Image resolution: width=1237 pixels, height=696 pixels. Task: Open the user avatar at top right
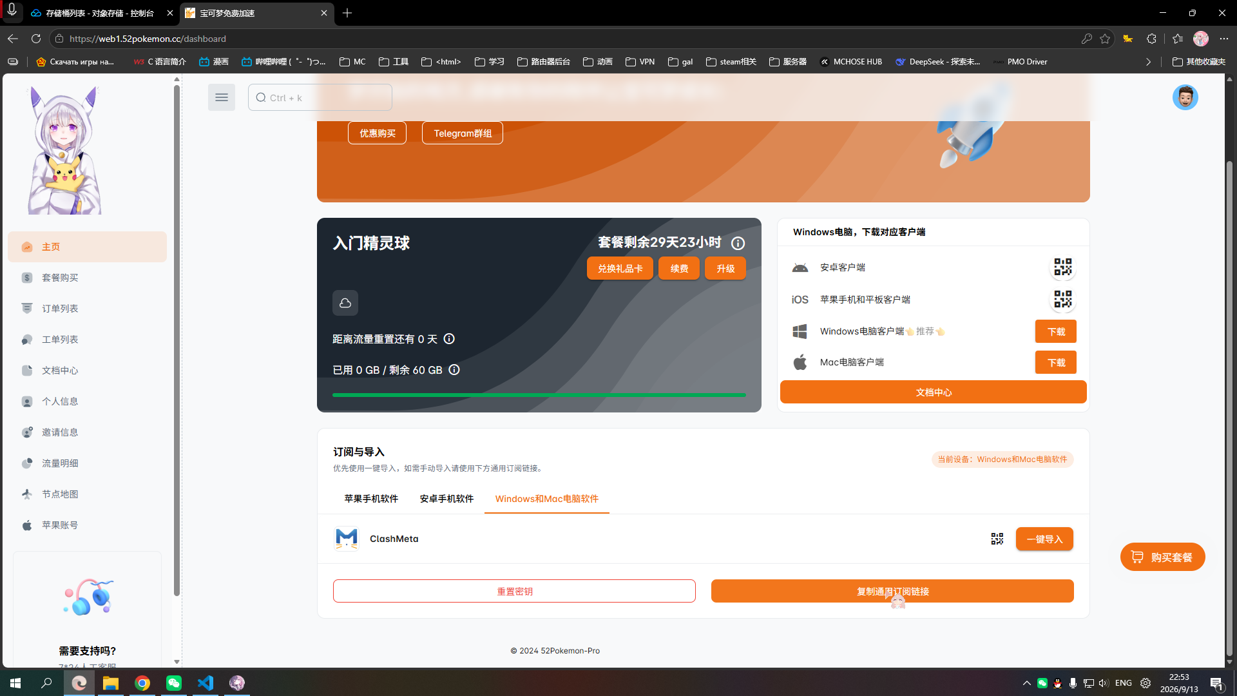click(x=1185, y=97)
